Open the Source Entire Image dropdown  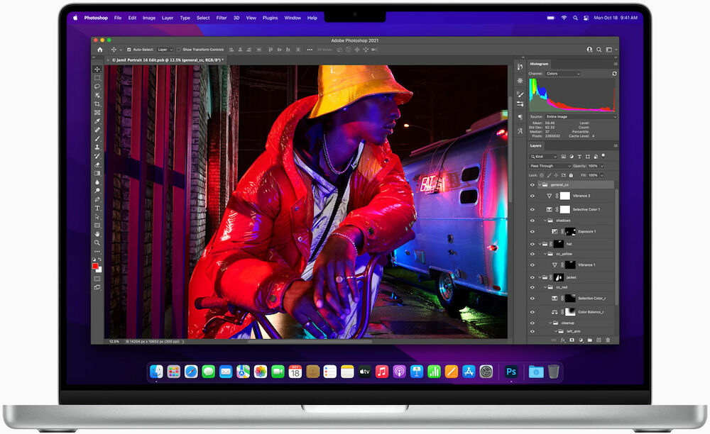point(581,116)
